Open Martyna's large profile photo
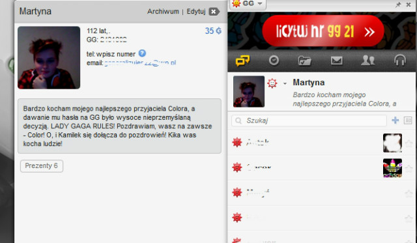 tap(49, 58)
